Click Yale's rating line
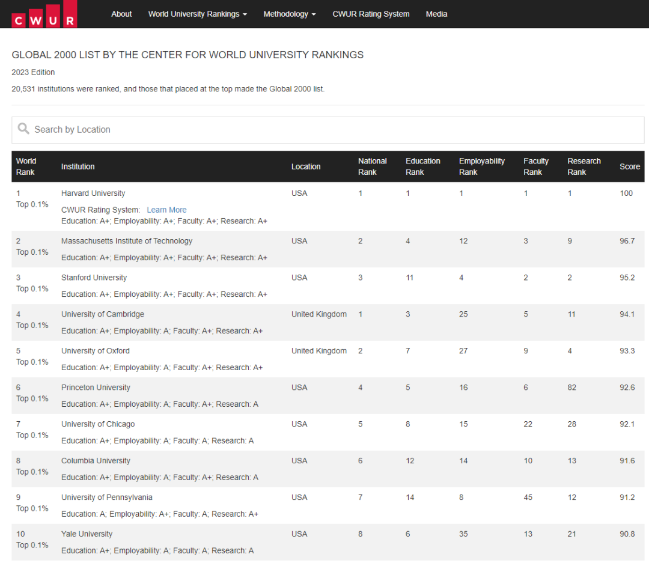 [157, 551]
